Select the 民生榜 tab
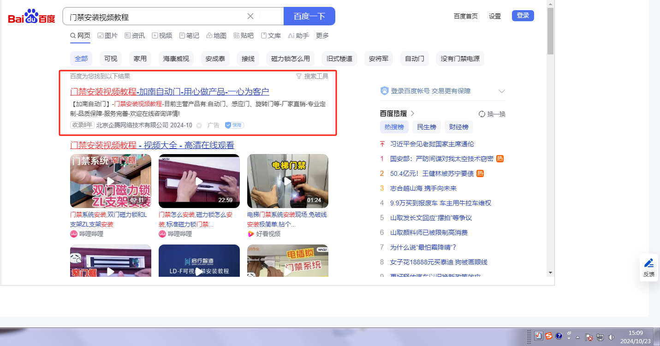This screenshot has width=660, height=346. 427,127
